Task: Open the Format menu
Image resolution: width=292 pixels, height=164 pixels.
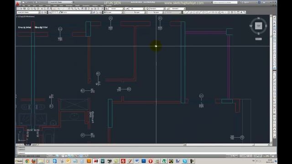Action: point(48,5)
